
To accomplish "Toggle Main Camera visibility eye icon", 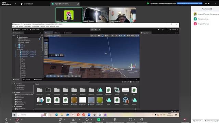I will point(39,39).
